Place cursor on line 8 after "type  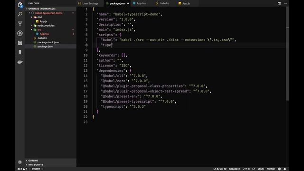coord(111,45)
